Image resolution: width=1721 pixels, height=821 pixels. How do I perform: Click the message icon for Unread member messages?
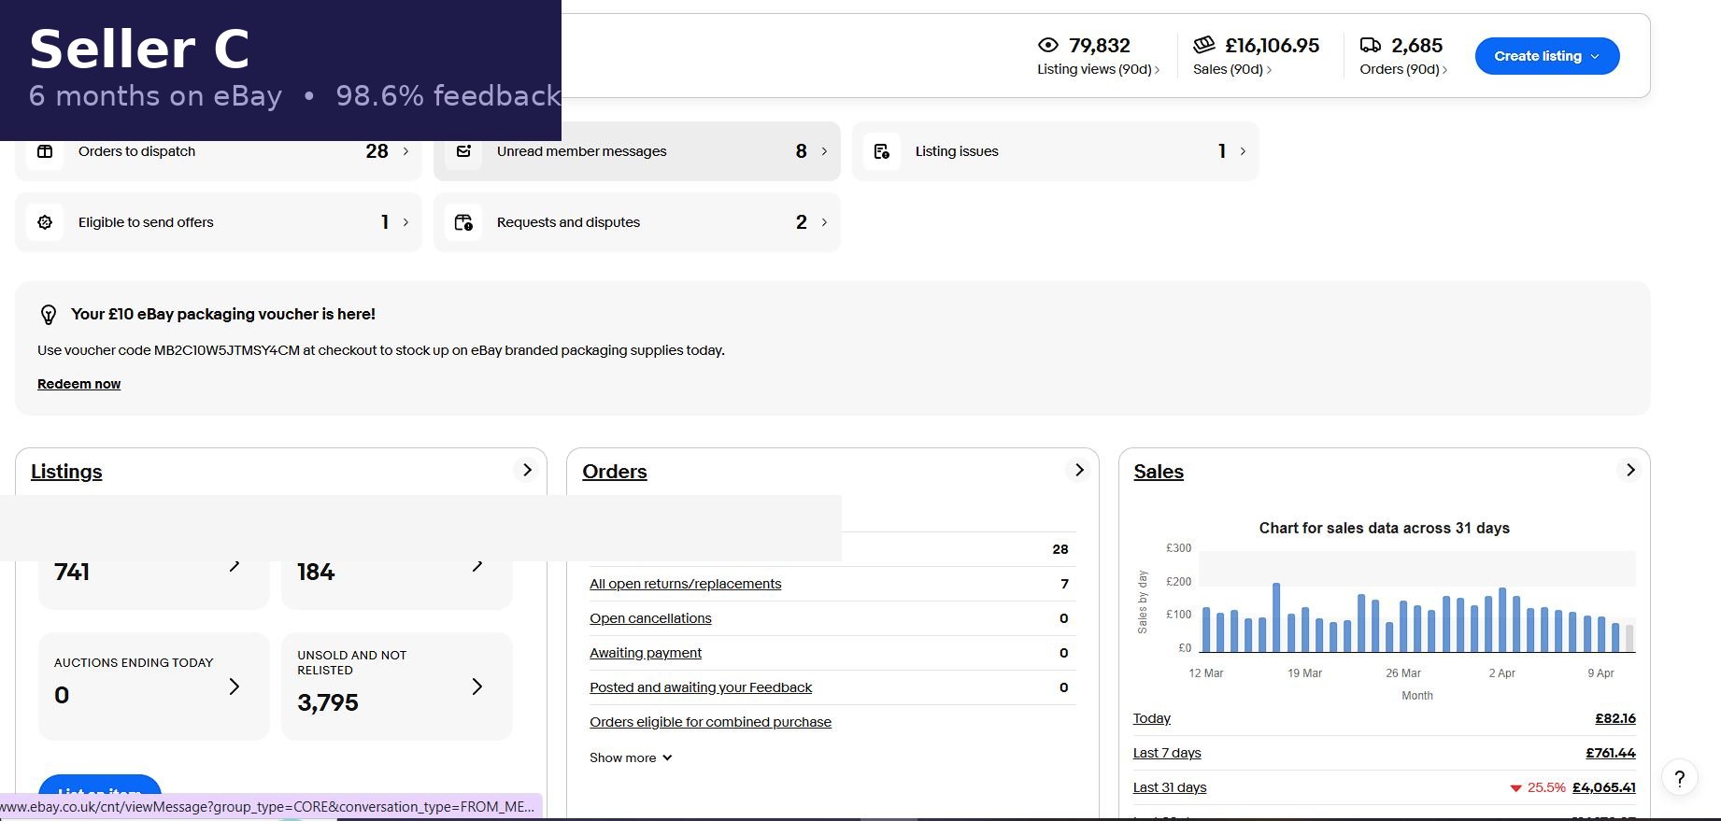click(463, 151)
